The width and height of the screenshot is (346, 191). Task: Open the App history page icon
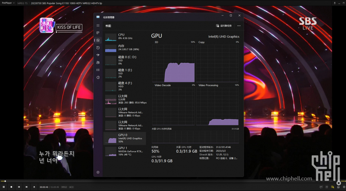(x=98, y=48)
